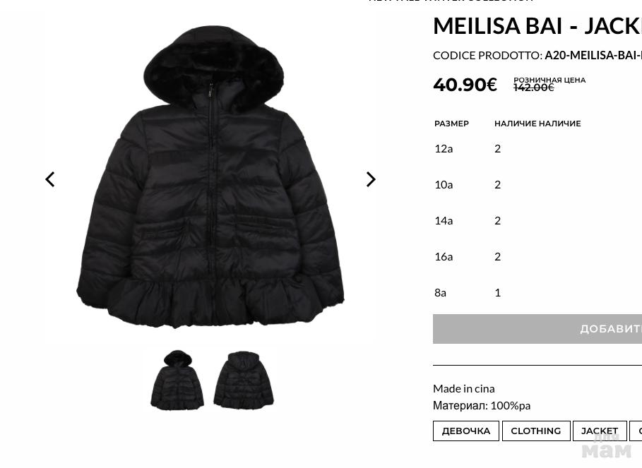Click the Meilisa Bai product title
The height and width of the screenshot is (468, 642).
537,26
